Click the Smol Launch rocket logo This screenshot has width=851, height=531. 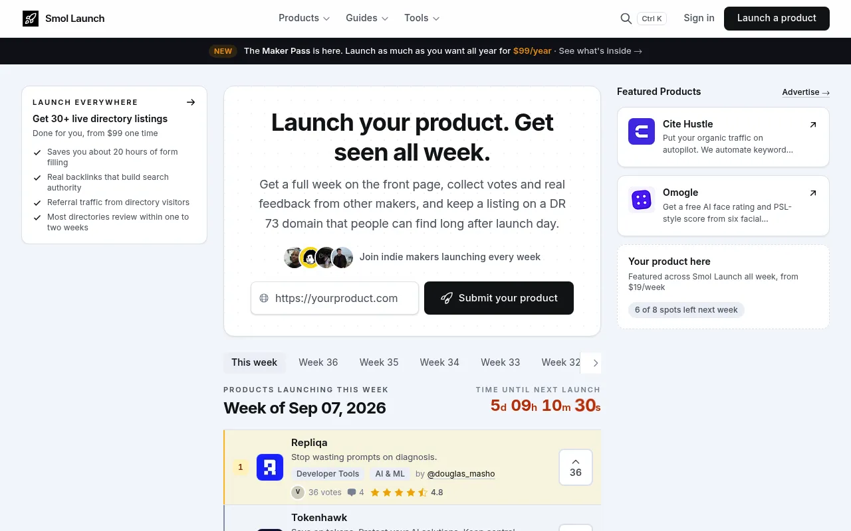(31, 19)
